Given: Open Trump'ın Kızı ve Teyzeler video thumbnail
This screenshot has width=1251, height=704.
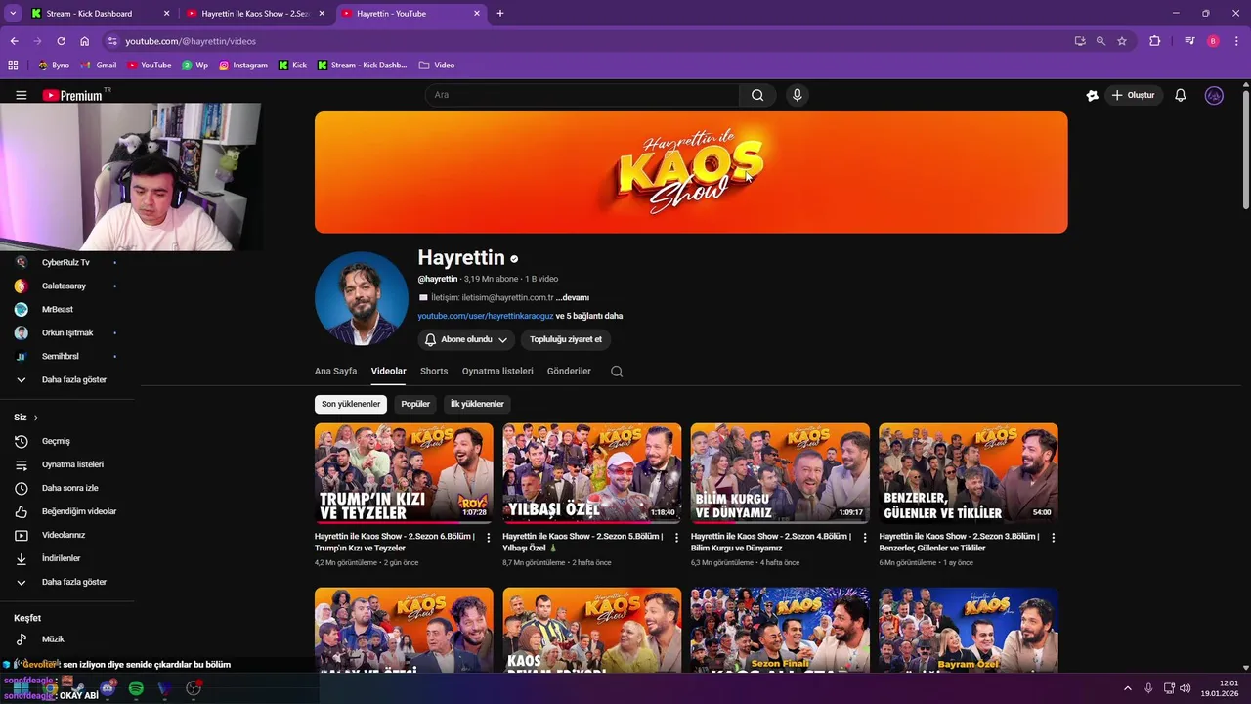Looking at the screenshot, I should [x=404, y=473].
